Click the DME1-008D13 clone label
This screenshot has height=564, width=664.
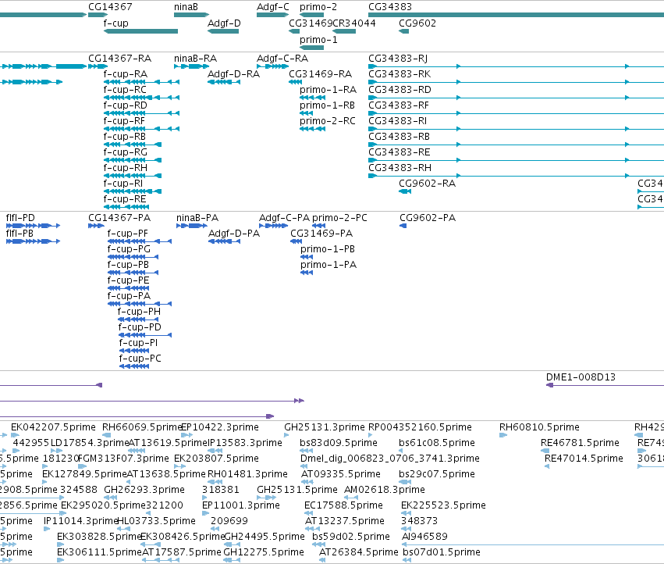point(581,377)
